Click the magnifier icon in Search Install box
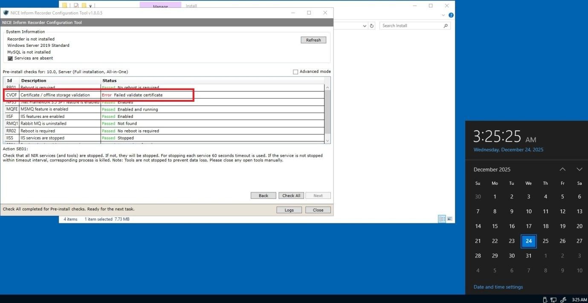588x303 pixels. coord(446,26)
